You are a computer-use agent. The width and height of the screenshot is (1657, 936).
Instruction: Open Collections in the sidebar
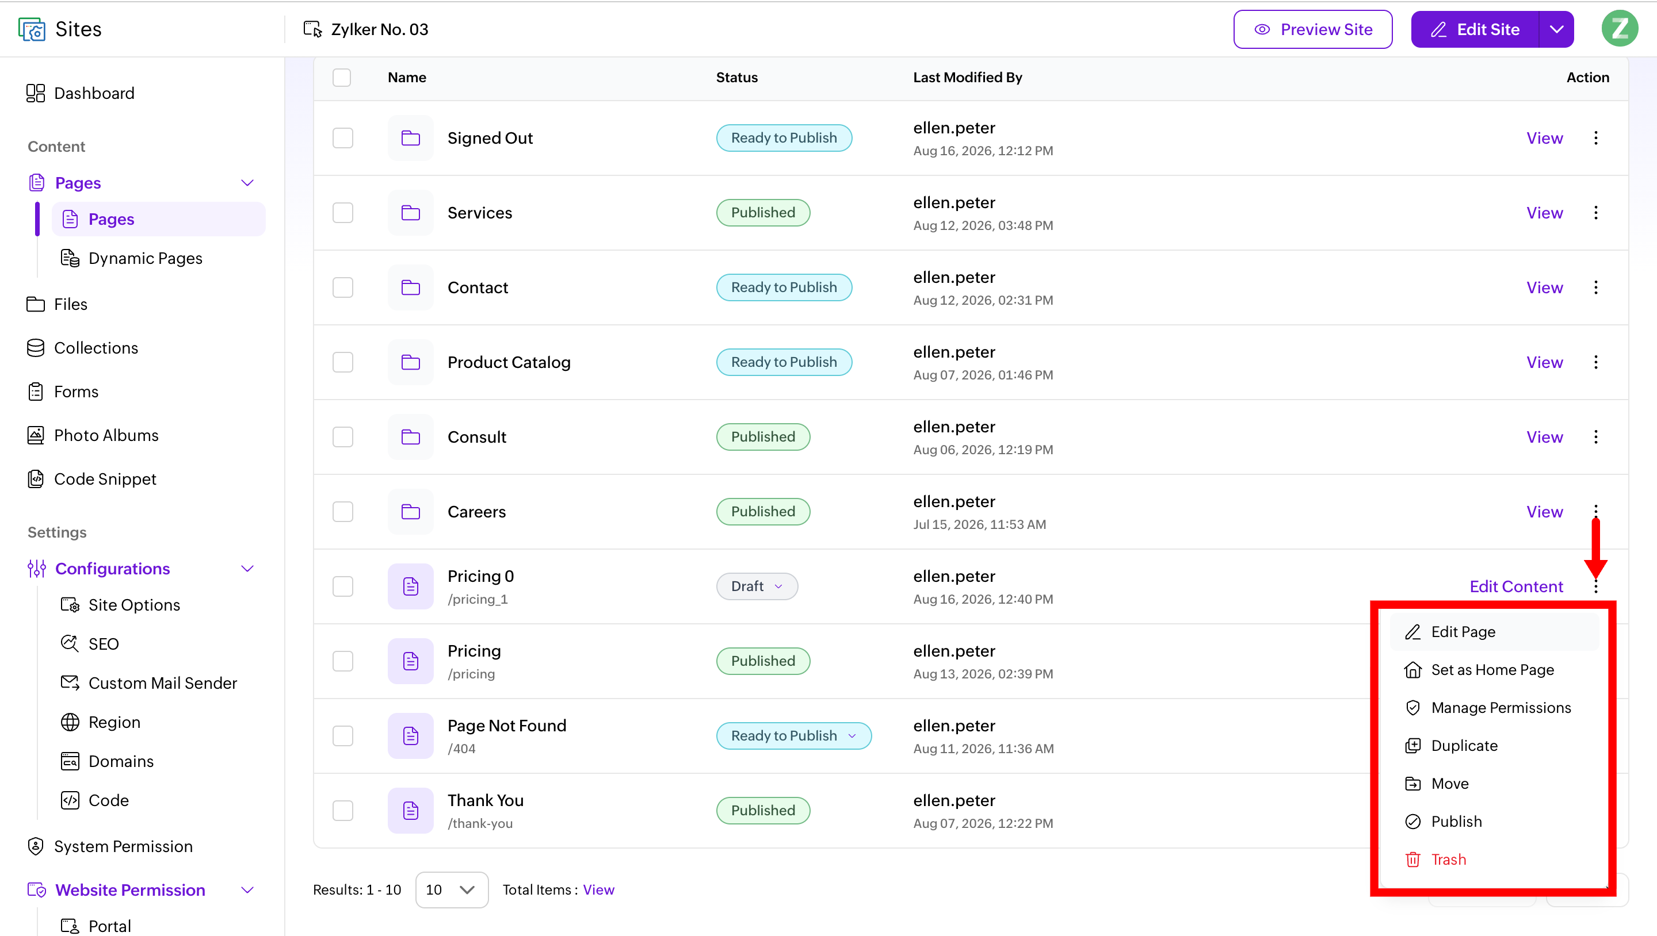click(x=82, y=348)
